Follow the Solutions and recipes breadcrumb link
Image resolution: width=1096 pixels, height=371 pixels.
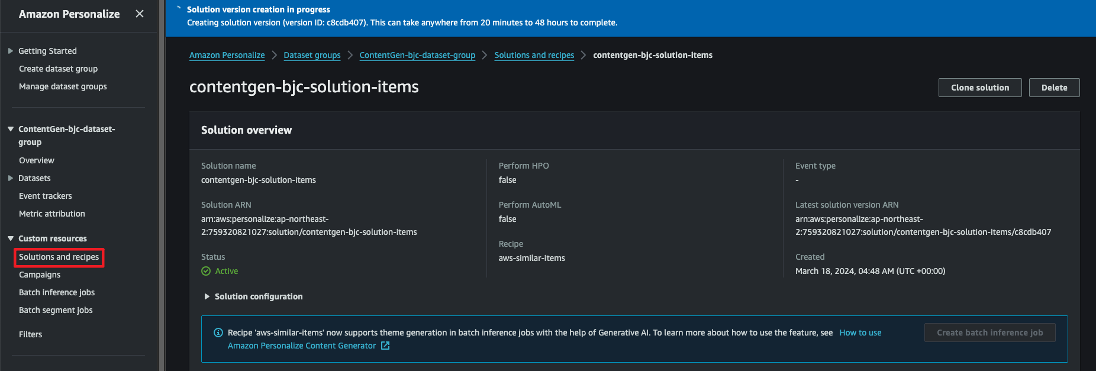tap(534, 55)
